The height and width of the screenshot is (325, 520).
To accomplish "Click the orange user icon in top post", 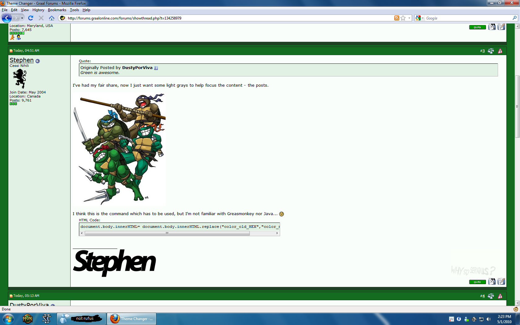I will pos(12,37).
